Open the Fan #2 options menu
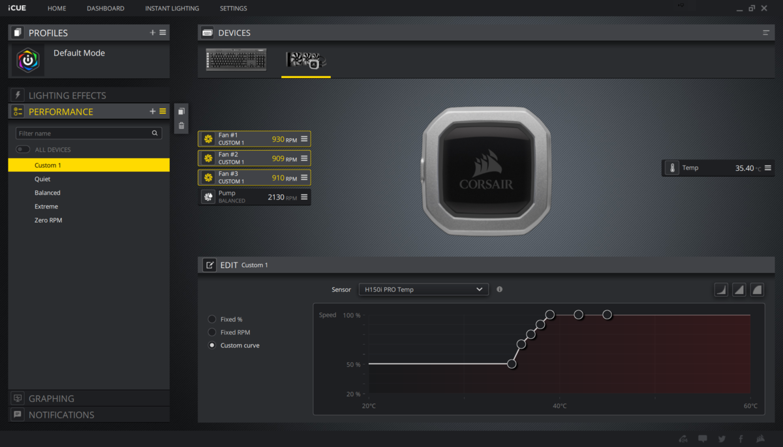Image resolution: width=783 pixels, height=447 pixels. (x=304, y=158)
